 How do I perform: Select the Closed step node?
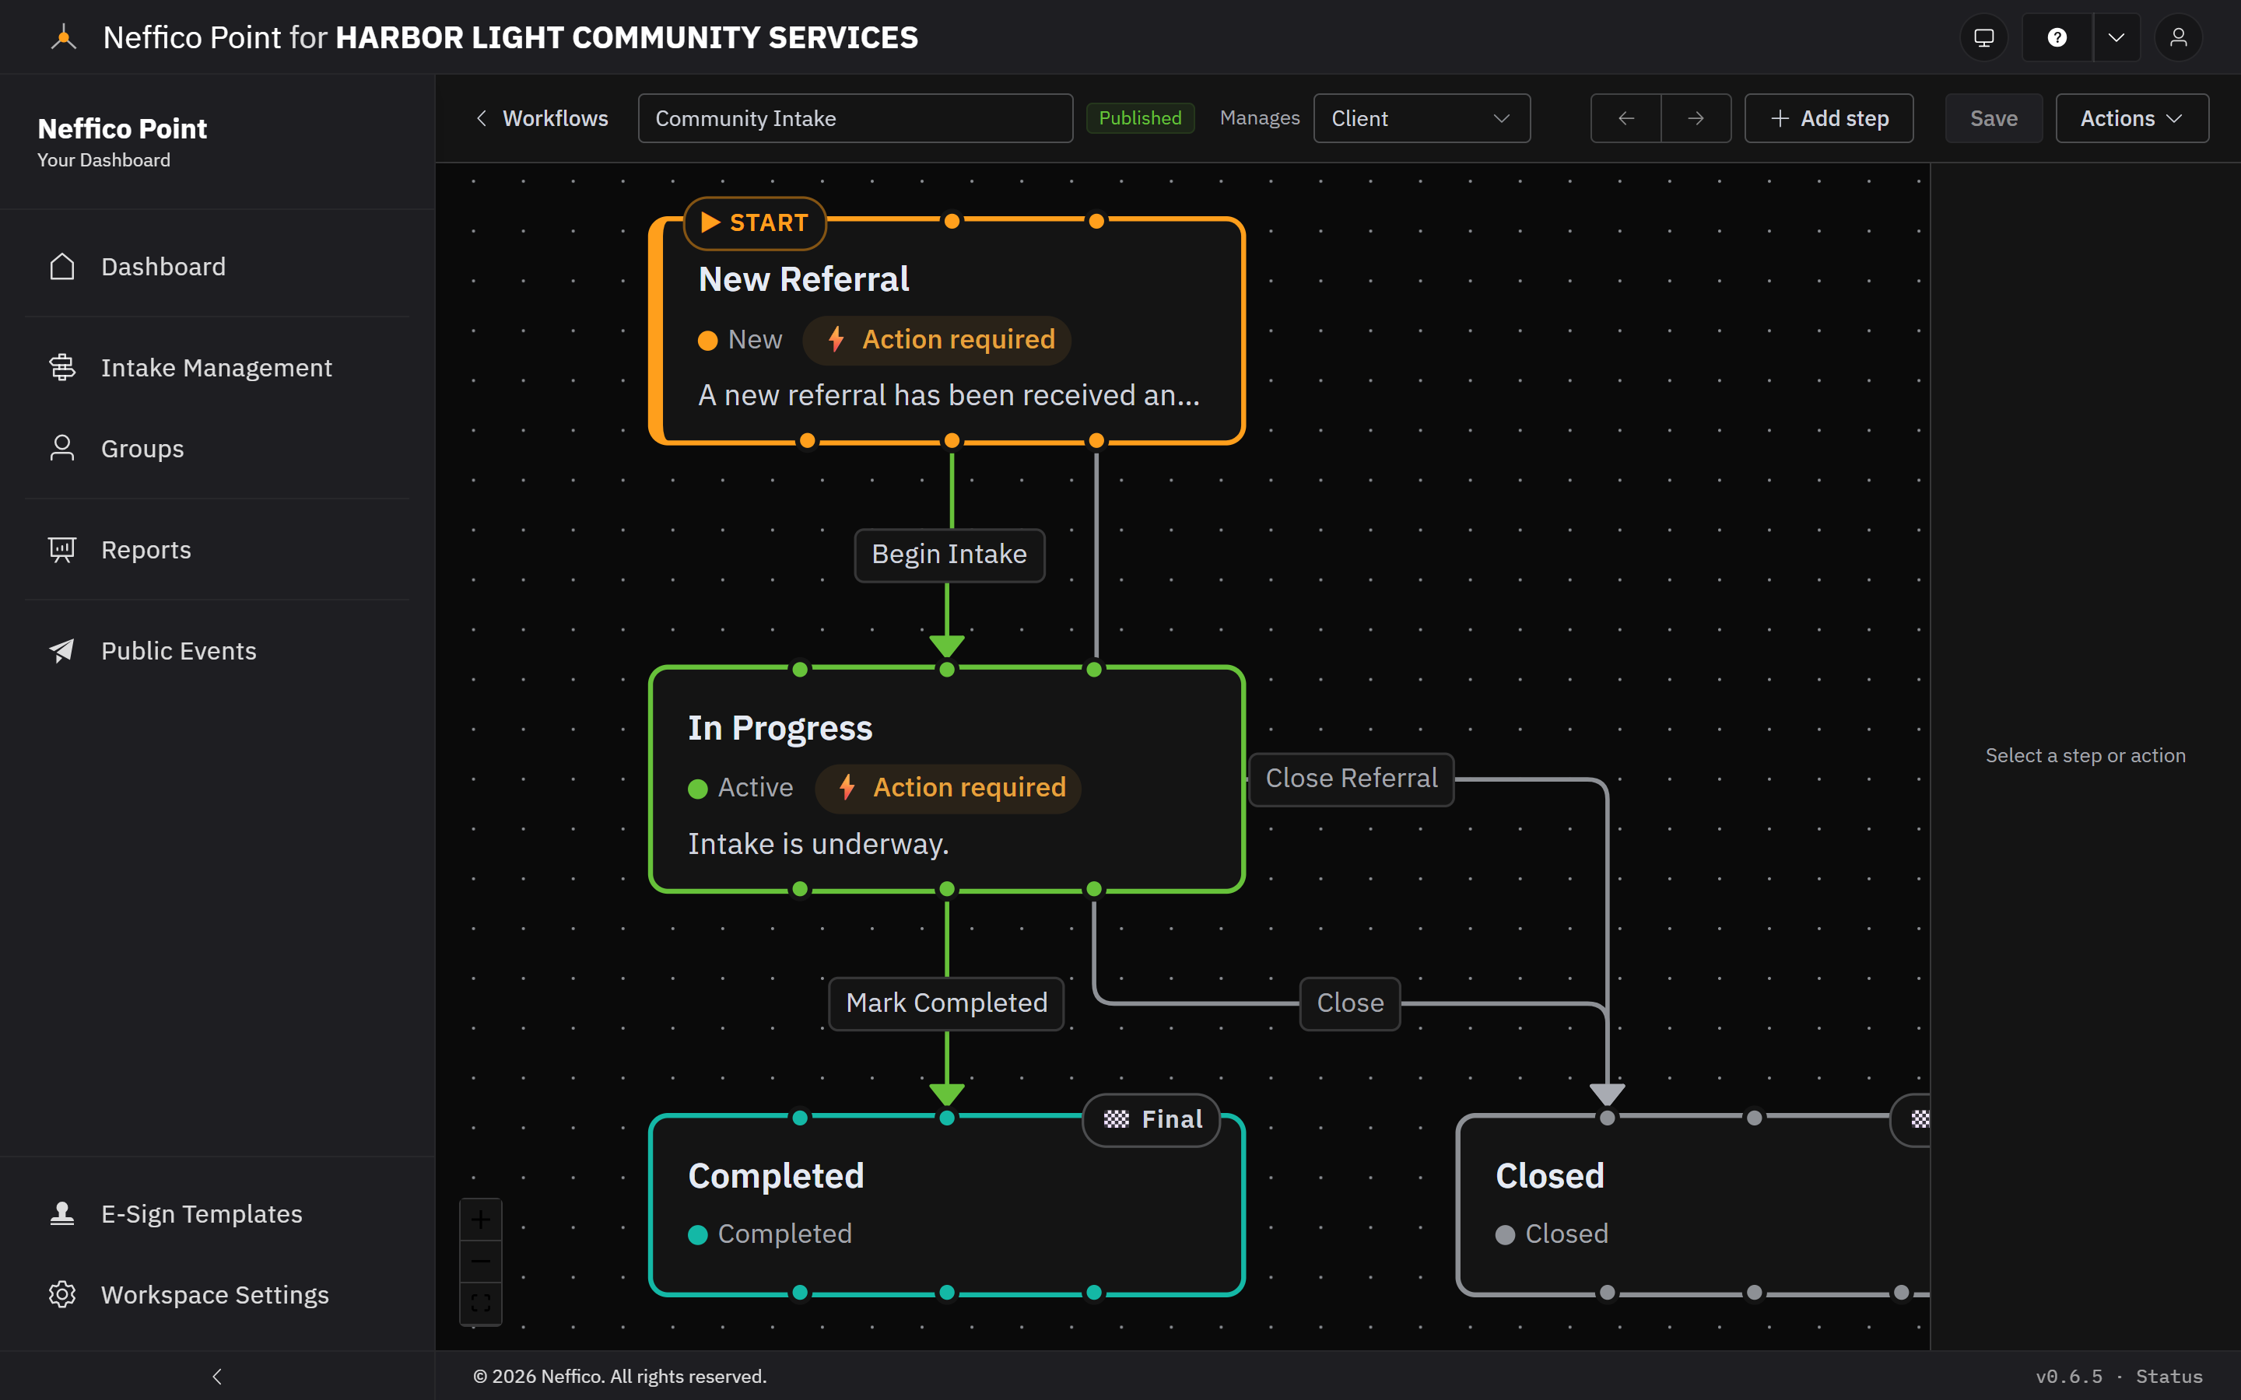tap(1692, 1205)
